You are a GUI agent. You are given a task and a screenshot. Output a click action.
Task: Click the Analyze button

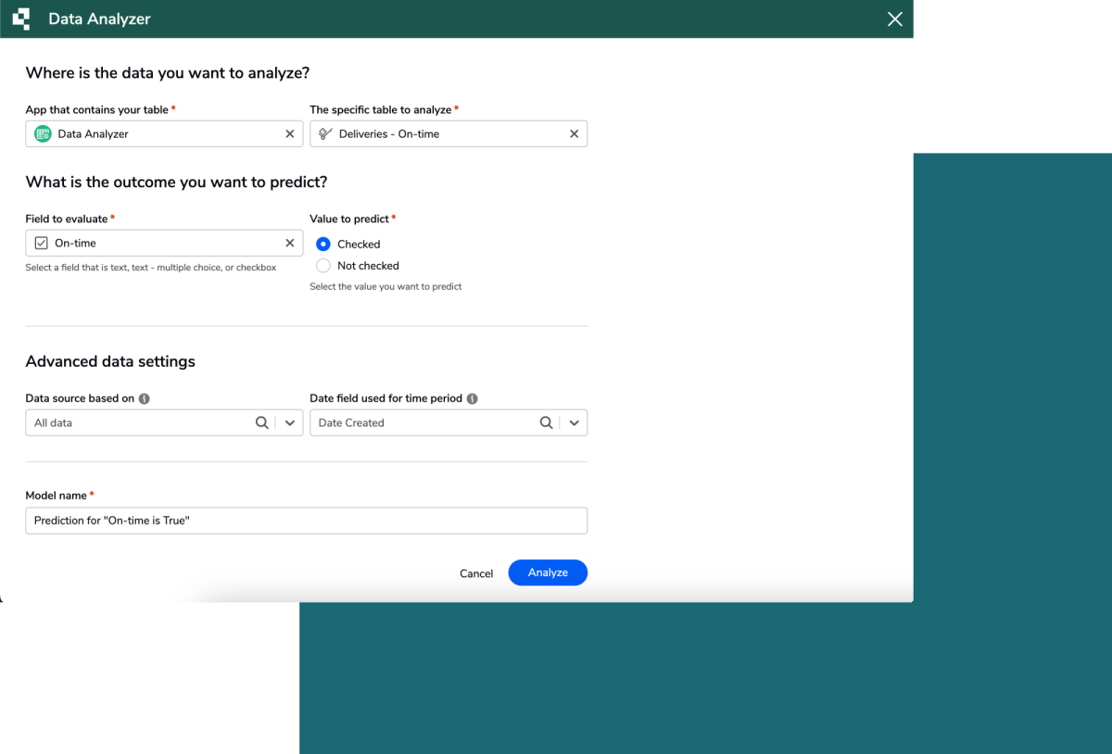[547, 572]
